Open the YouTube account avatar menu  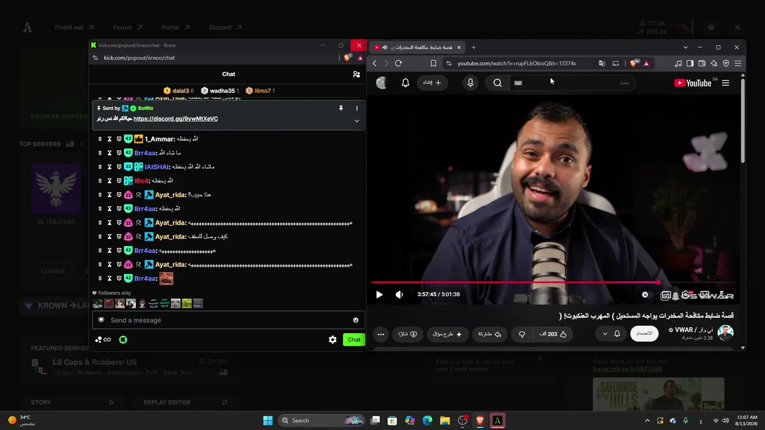(x=381, y=83)
